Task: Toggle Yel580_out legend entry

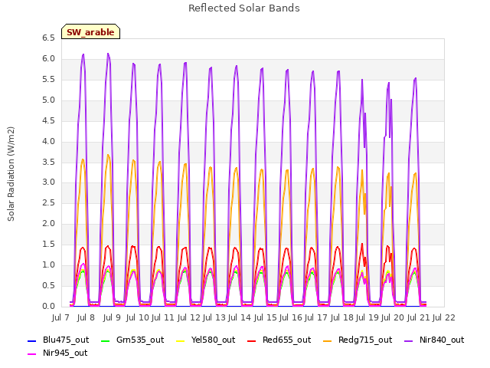Action: [x=205, y=340]
